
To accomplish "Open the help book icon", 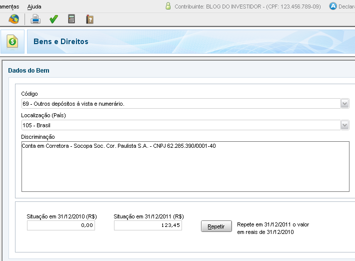I will click(89, 19).
